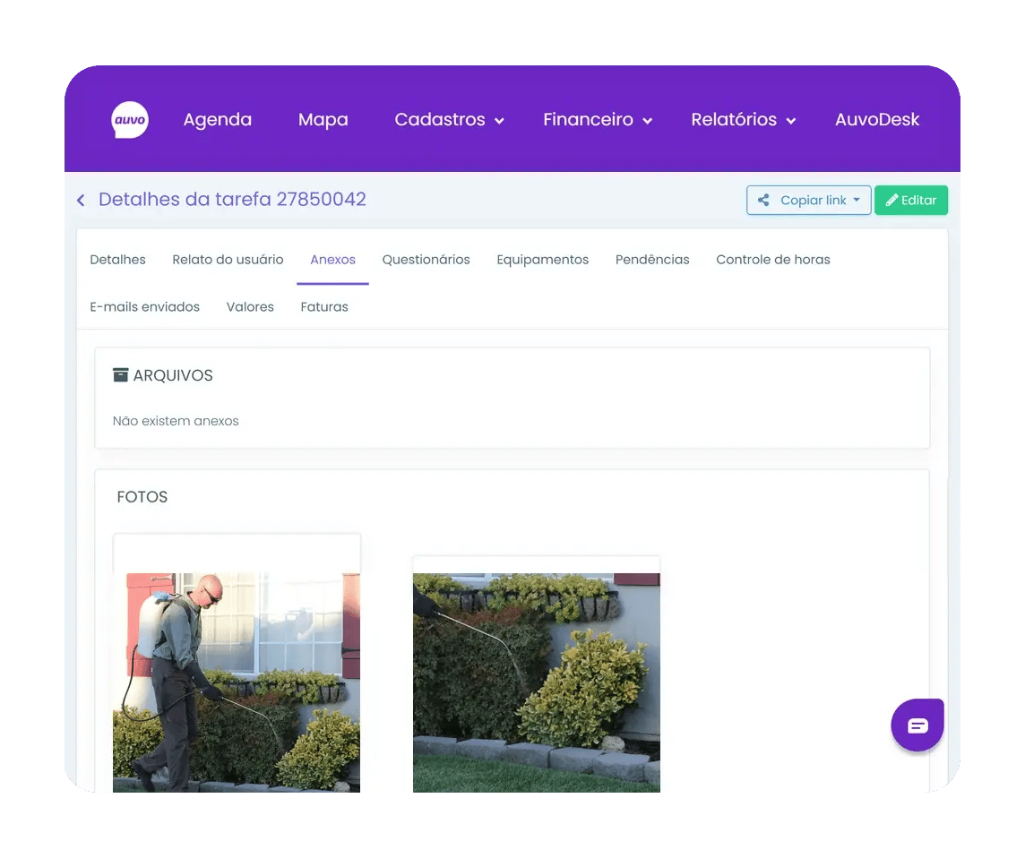The height and width of the screenshot is (858, 1025).
Task: Click the FOTOS section heading
Action: click(x=142, y=497)
